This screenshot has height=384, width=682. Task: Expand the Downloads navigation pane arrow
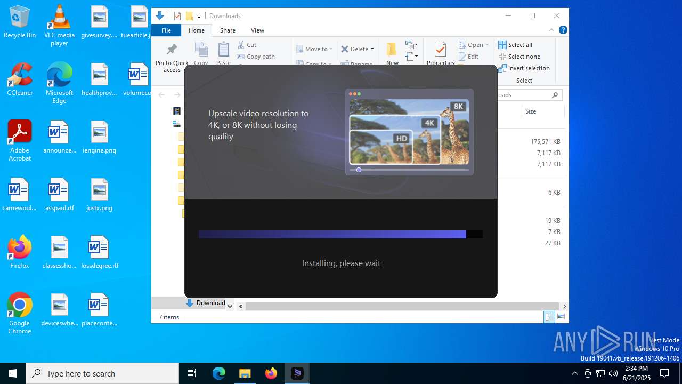pyautogui.click(x=230, y=306)
